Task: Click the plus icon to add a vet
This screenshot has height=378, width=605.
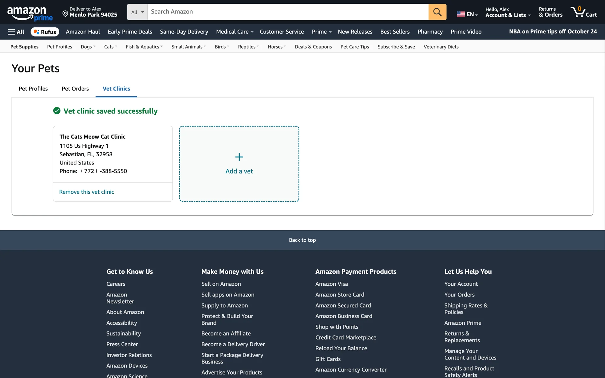Action: (x=239, y=157)
